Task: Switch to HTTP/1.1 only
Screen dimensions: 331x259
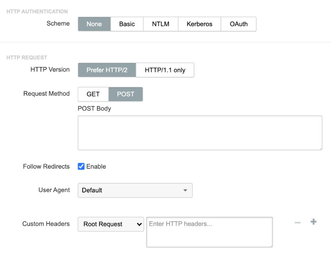Action: (x=165, y=70)
